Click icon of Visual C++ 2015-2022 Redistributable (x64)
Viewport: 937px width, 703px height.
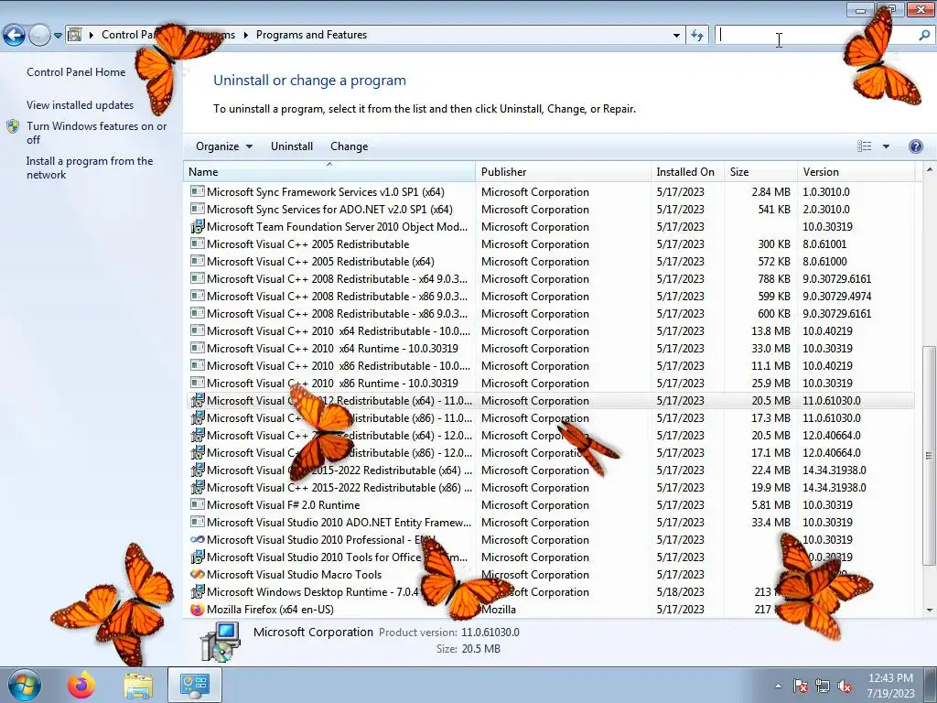click(x=198, y=470)
